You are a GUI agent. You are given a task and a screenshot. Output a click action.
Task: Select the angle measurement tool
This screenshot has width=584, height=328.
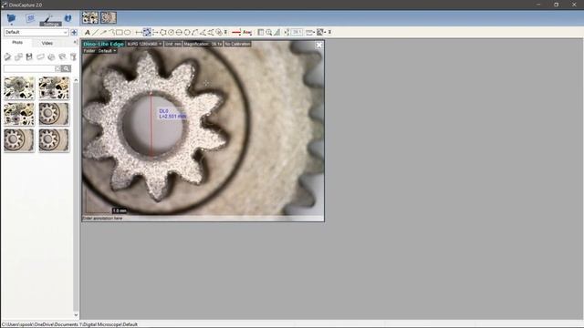coord(203,33)
